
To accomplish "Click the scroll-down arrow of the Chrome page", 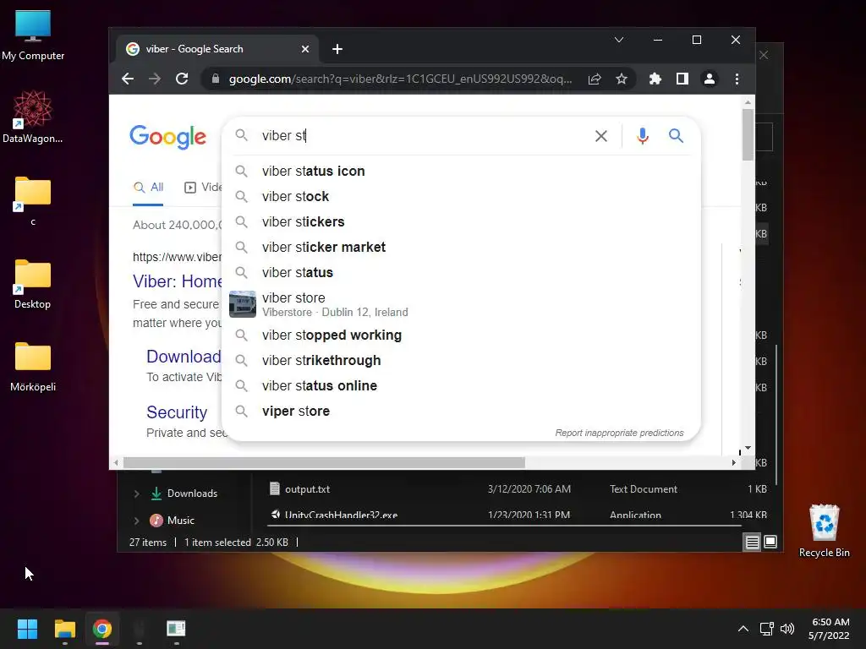I will tap(748, 448).
